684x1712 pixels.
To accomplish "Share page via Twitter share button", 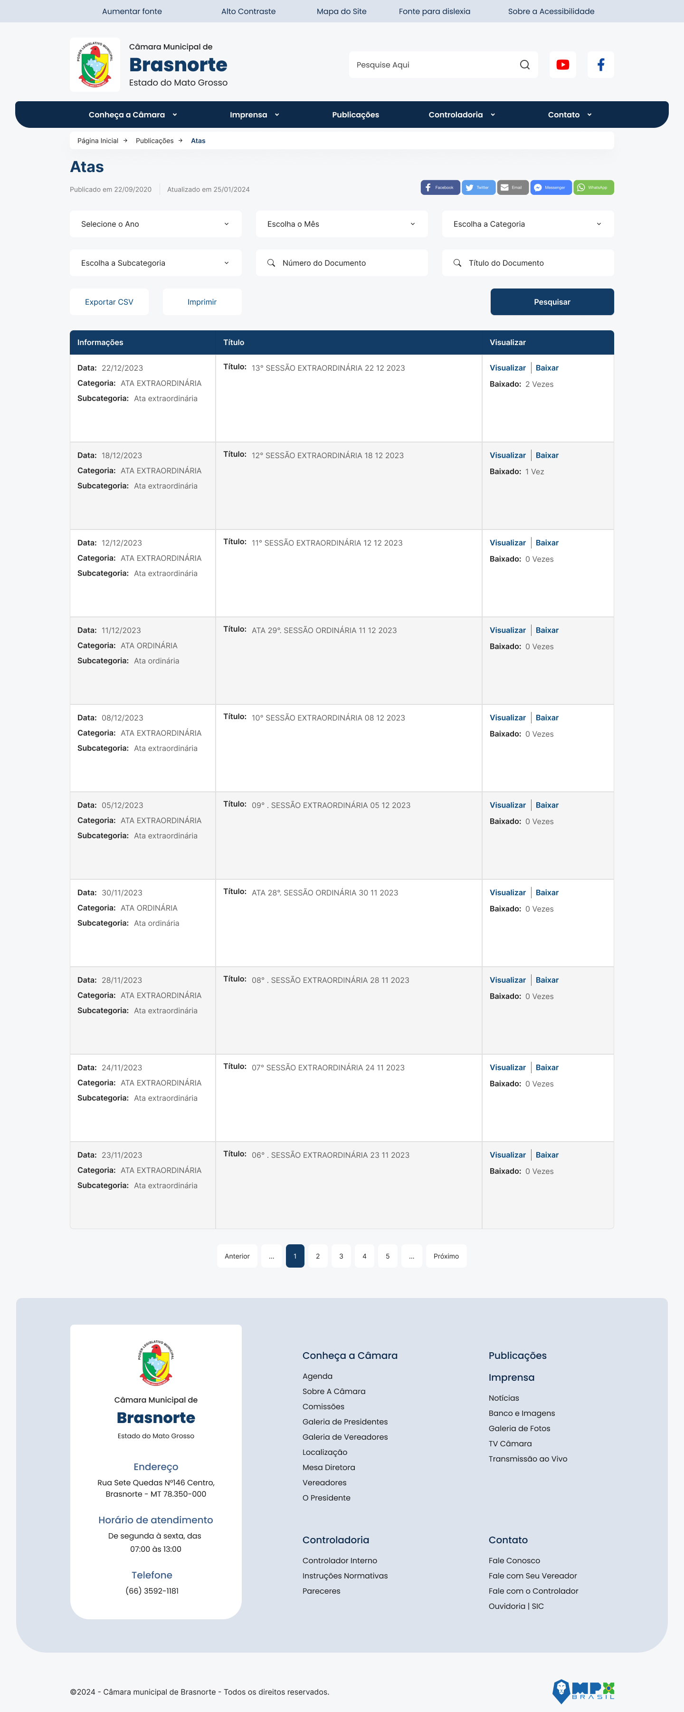I will click(x=477, y=187).
